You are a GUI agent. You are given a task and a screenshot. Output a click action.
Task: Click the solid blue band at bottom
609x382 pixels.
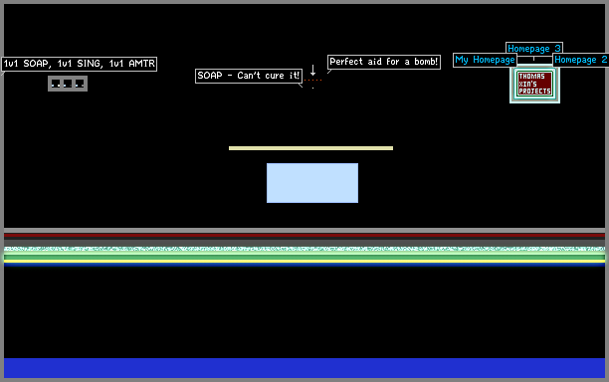coord(304,368)
